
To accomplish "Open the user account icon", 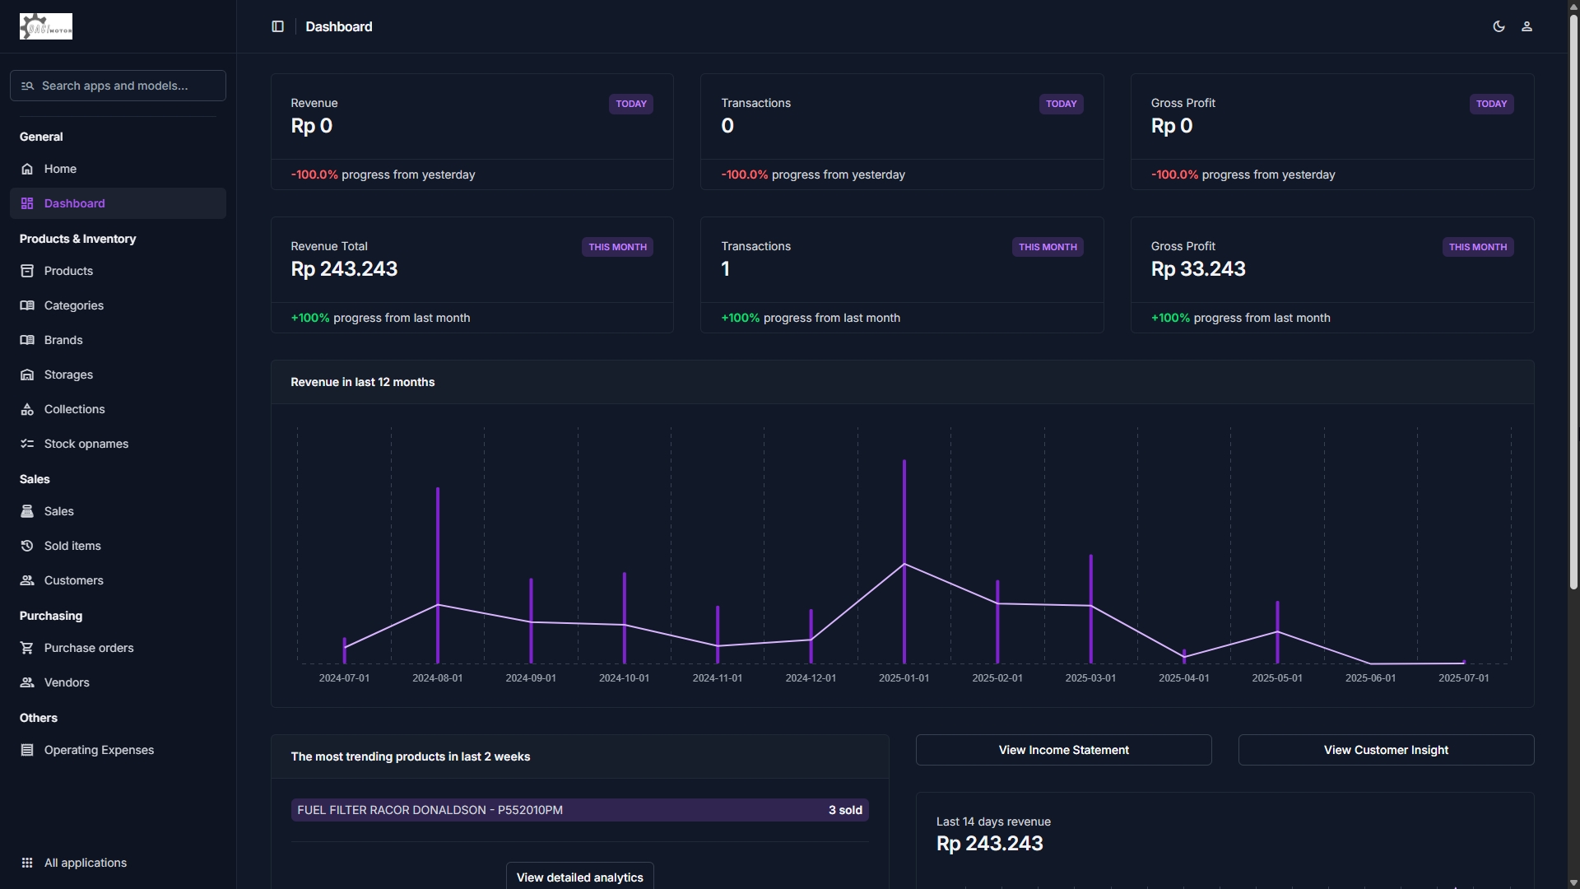I will 1527,26.
